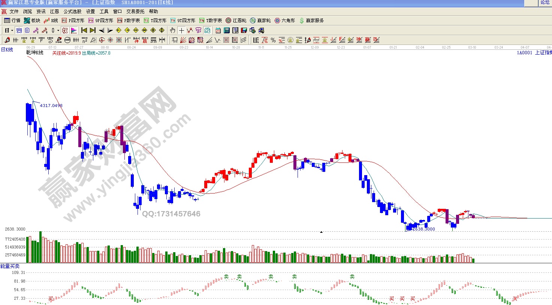552x305 pixels.
Task: Click the 论坛 forum button
Action: [545, 3]
